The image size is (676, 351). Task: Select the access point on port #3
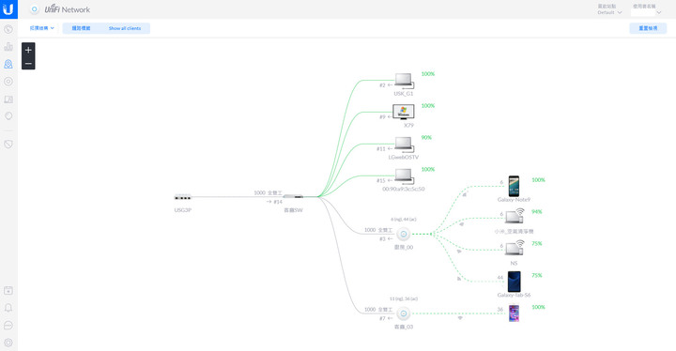[x=404, y=234]
